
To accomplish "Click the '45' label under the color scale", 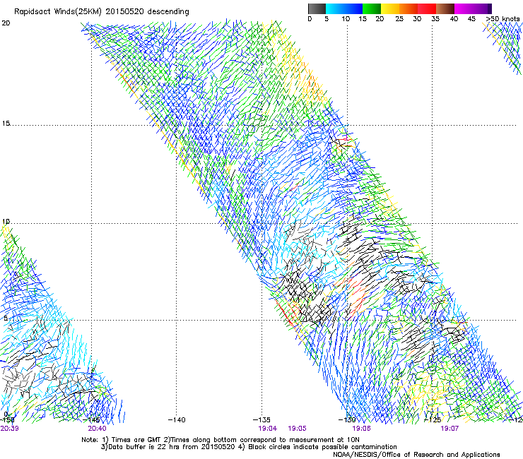I will 471,19.
